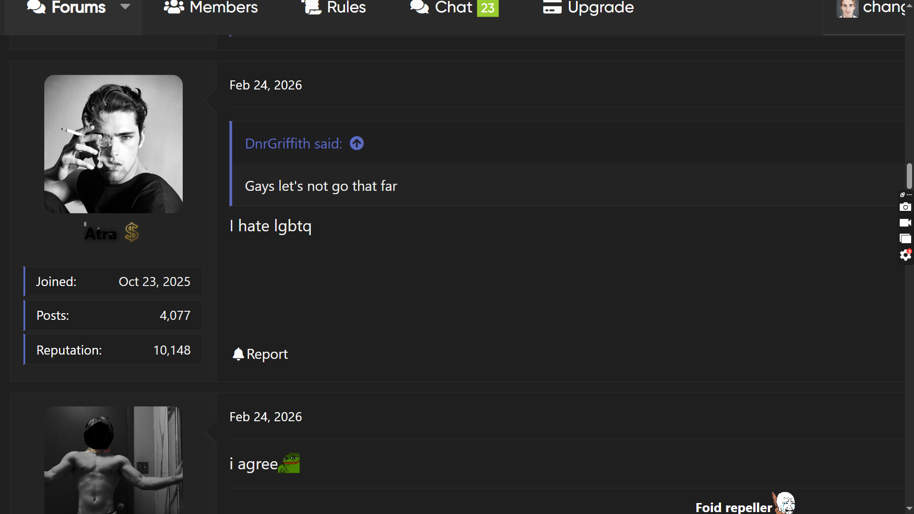Screen dimensions: 914x514
Task: Open DnrGriffith's linked quote
Action: pos(293,143)
